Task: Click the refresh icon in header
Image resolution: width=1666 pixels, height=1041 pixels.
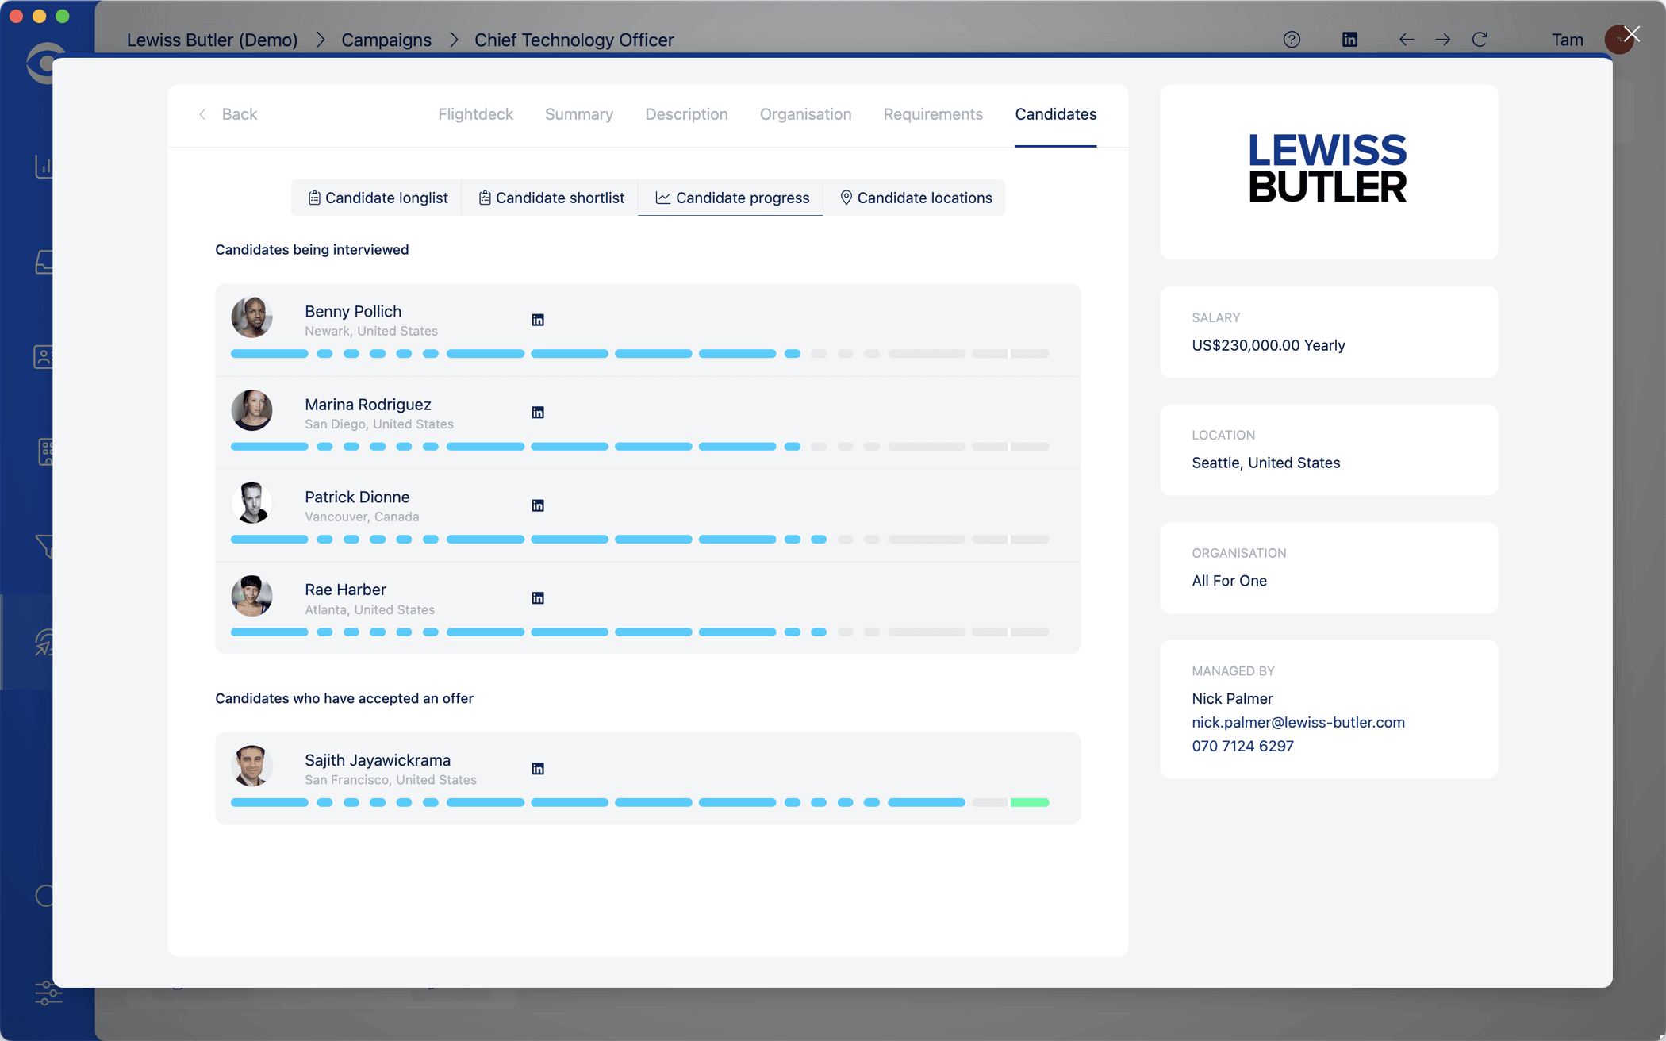Action: (1480, 40)
